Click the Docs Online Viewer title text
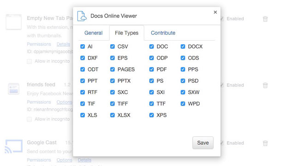 [x=114, y=16]
